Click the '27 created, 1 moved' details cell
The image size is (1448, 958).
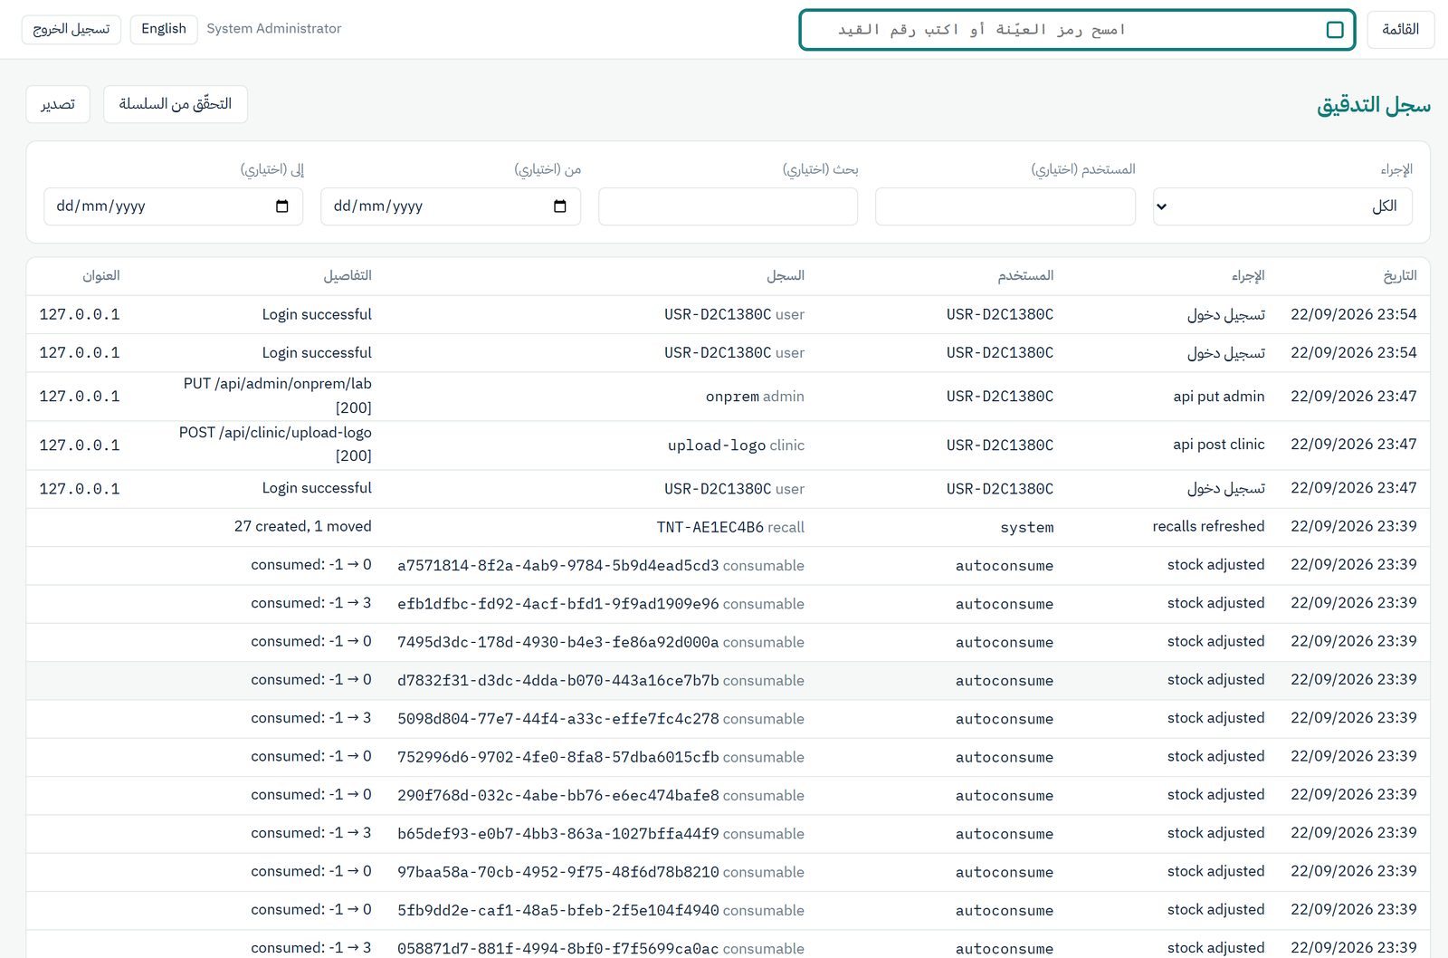[303, 526]
